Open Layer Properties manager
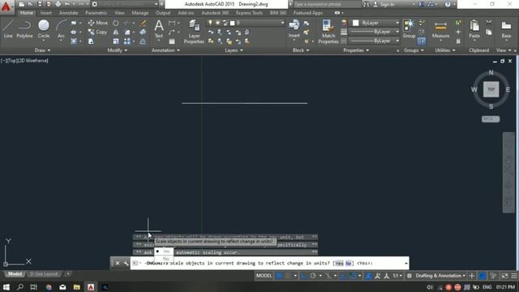The width and height of the screenshot is (519, 292). click(x=194, y=32)
